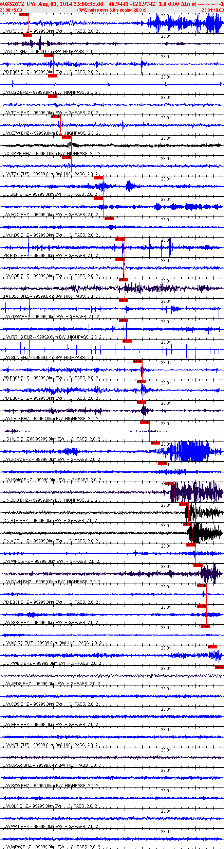Click the red pick flag above PB.B926 trace
This screenshot has height=849, width=224.
[120, 239]
